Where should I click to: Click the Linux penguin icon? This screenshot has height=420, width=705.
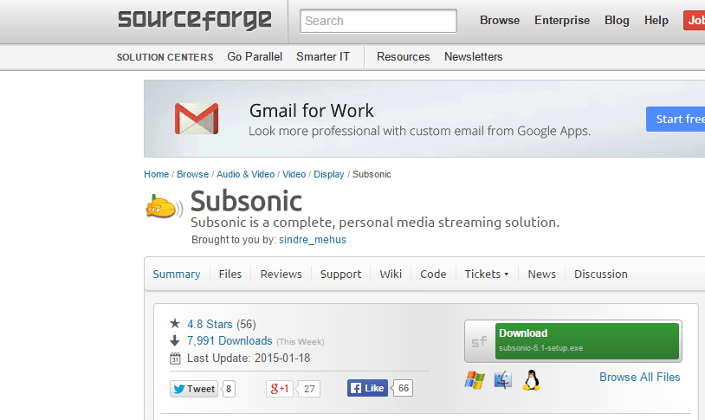point(531,379)
